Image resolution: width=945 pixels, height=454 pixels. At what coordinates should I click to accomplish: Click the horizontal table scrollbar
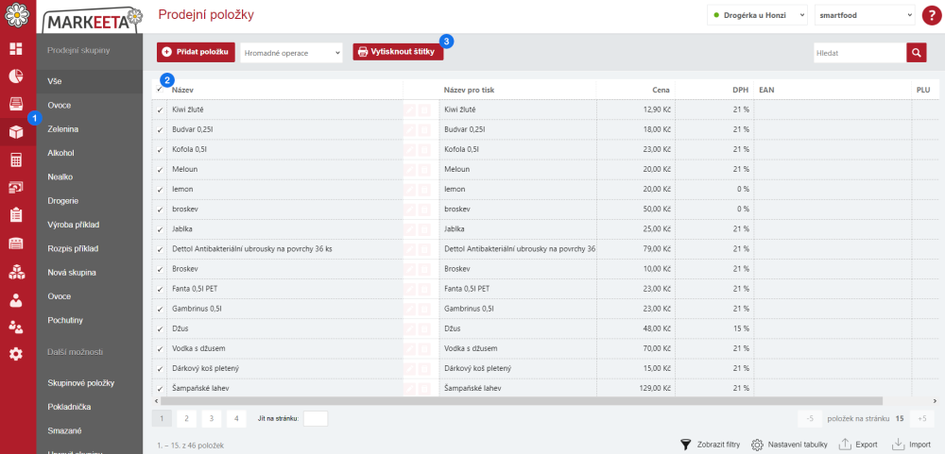tap(522, 400)
